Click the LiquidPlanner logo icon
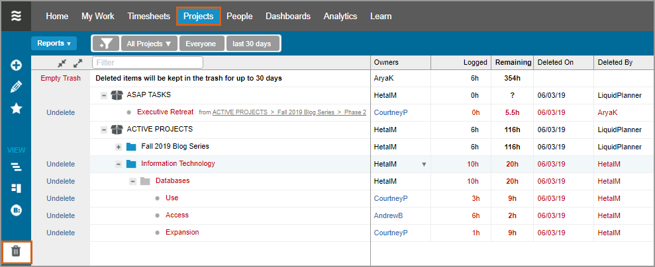The height and width of the screenshot is (267, 655). [16, 16]
